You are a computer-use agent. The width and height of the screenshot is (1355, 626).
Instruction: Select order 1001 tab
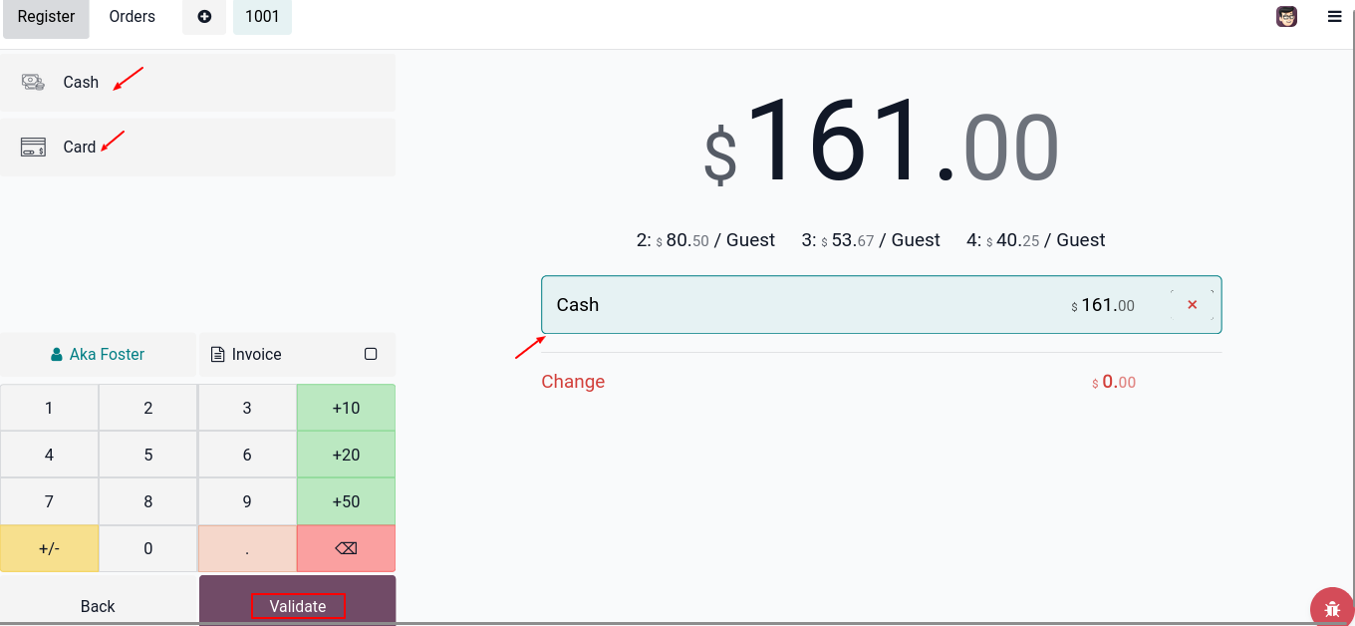[x=262, y=17]
